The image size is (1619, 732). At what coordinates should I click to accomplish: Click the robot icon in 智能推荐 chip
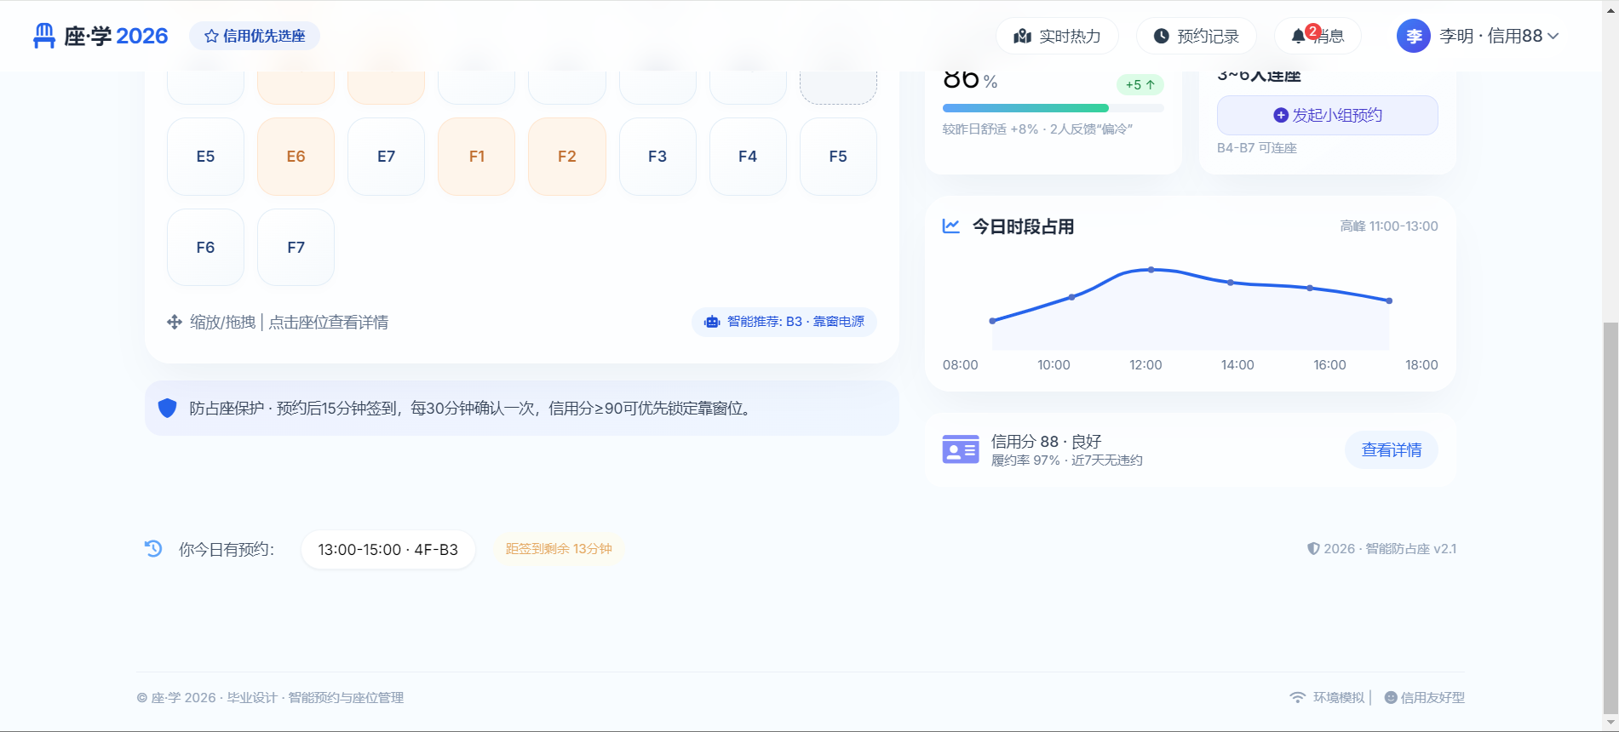[x=712, y=322]
